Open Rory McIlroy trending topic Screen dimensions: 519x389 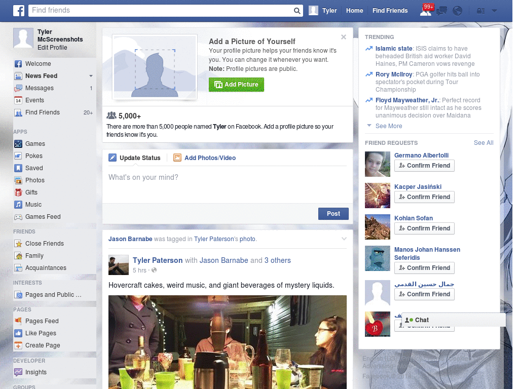394,74
